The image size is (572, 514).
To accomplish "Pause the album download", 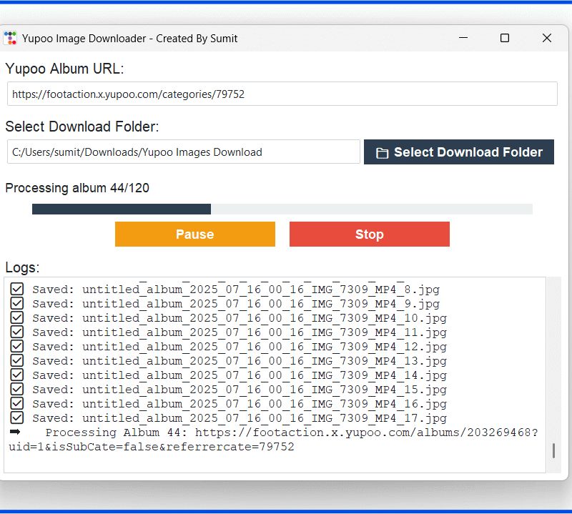I will pyautogui.click(x=194, y=234).
